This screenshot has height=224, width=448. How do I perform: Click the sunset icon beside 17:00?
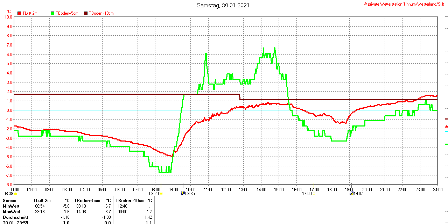click(x=314, y=193)
